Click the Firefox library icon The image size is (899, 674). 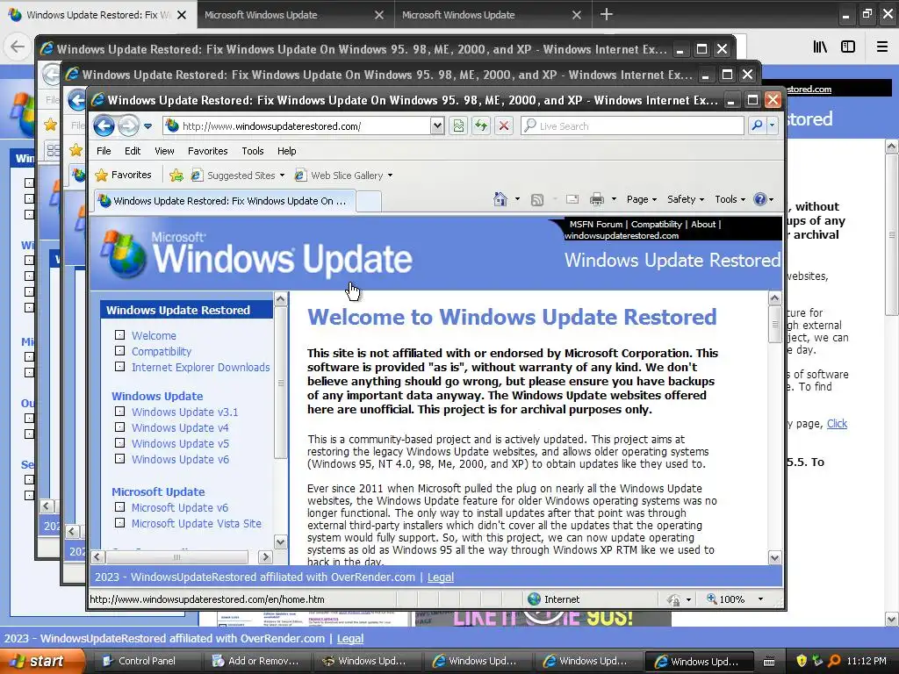pyautogui.click(x=820, y=47)
